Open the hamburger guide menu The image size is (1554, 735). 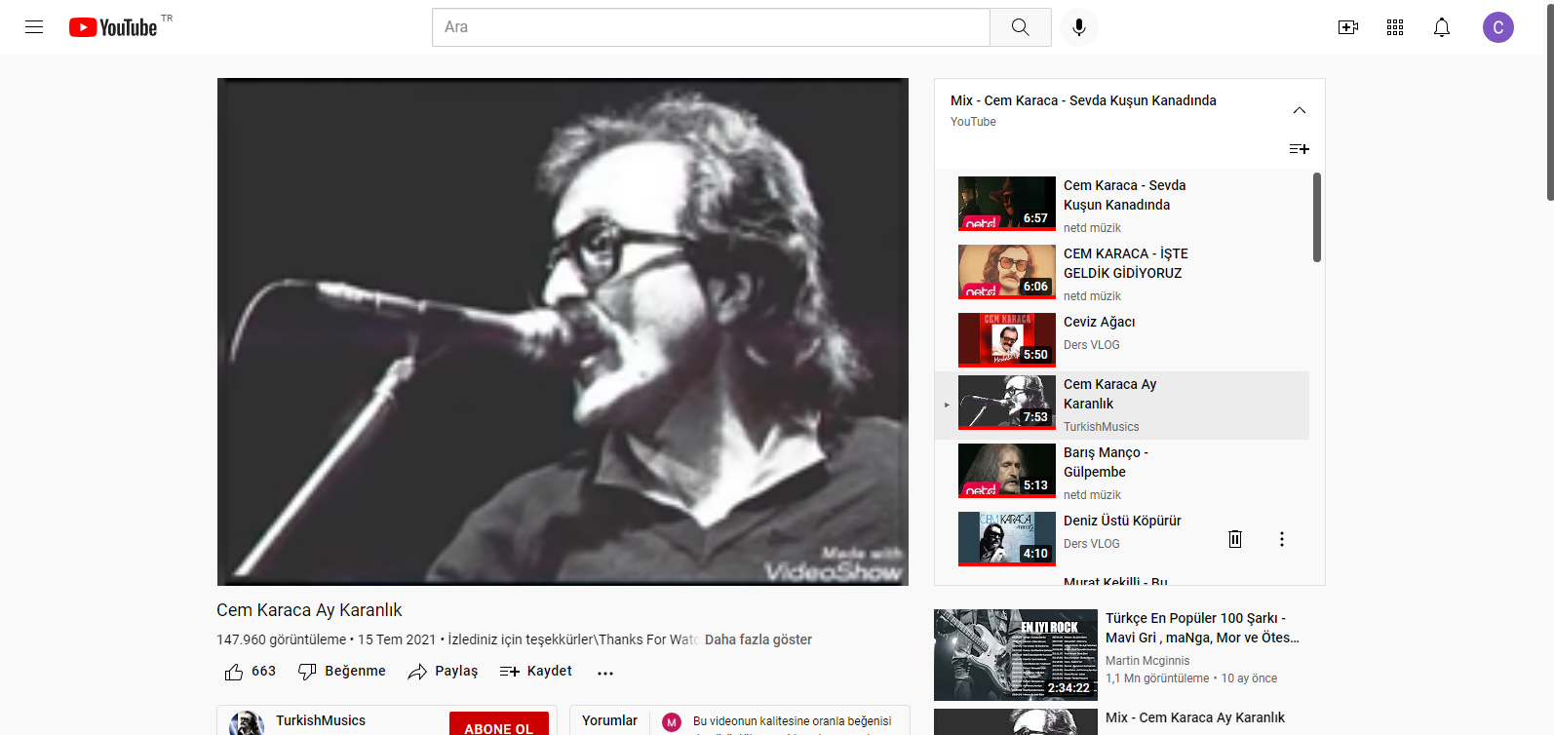click(x=34, y=27)
